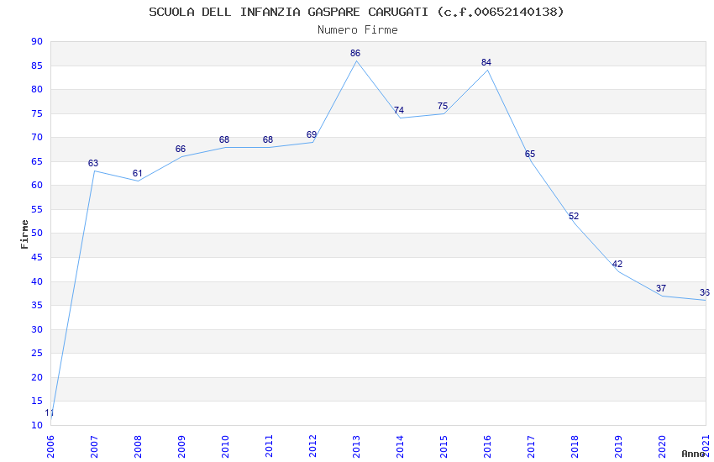Viewport: 714px width, 462px height.
Task: Click x-axis year 2014
Action: click(x=400, y=447)
